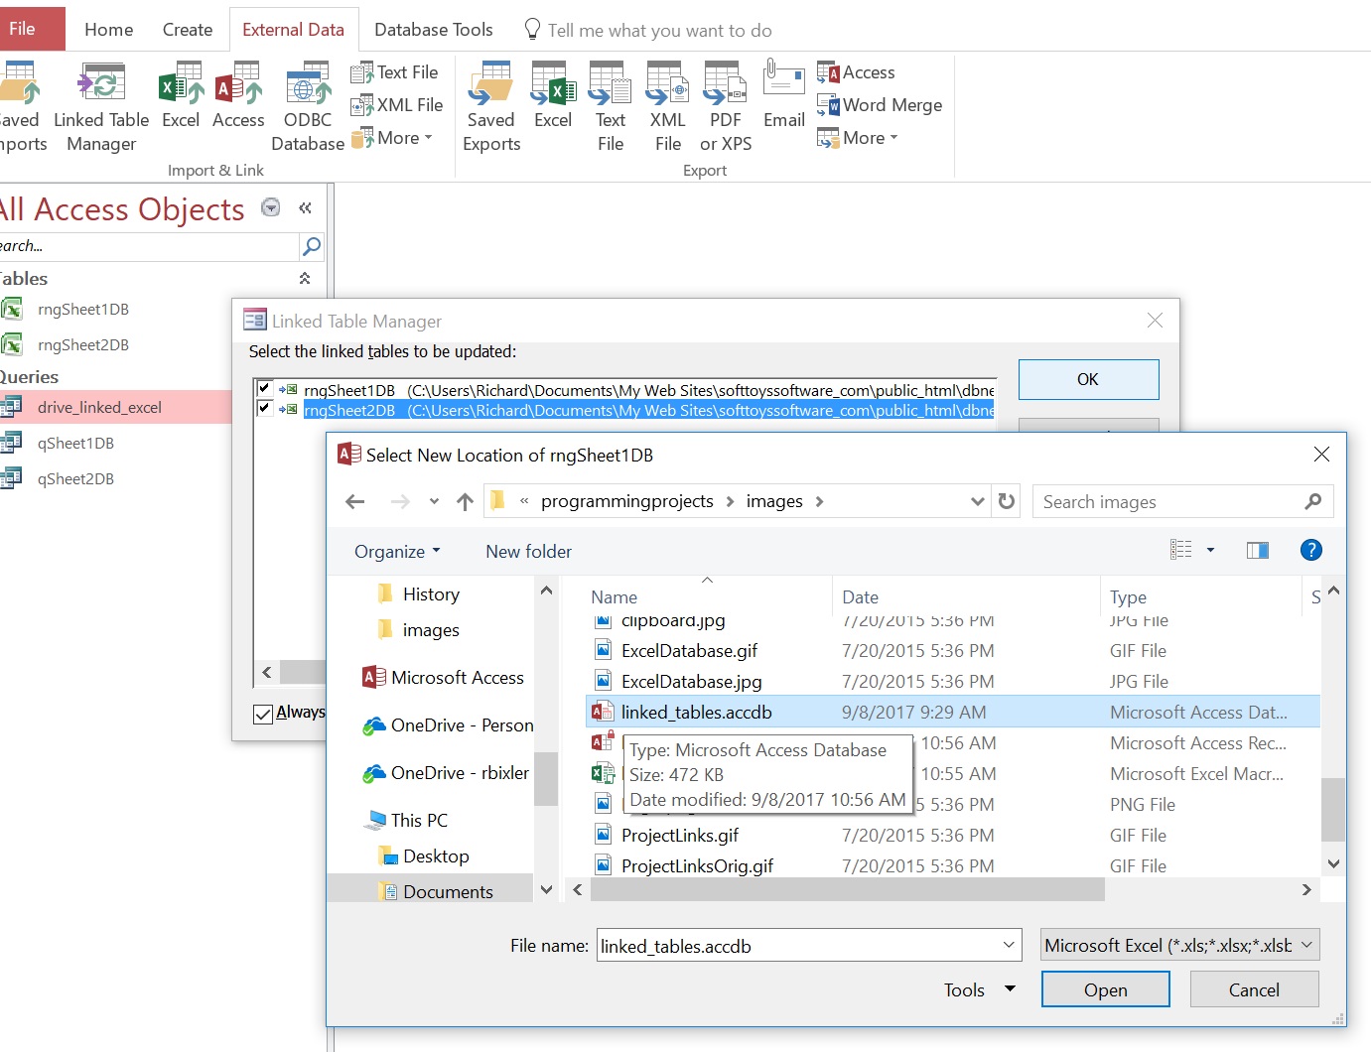This screenshot has height=1052, width=1371.
Task: Open file dialog help
Action: [1310, 550]
